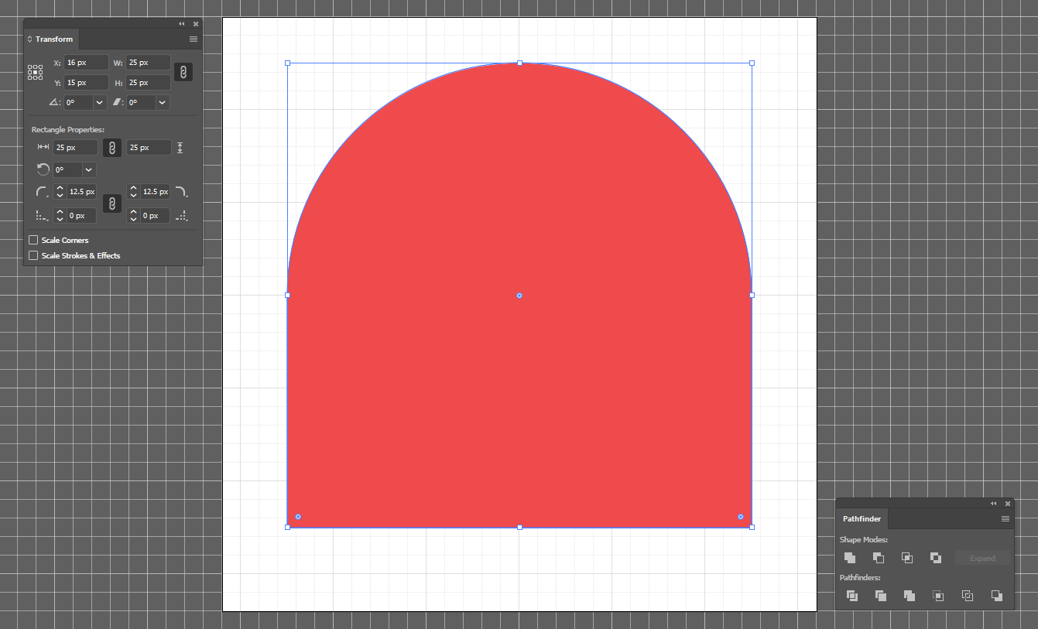Image resolution: width=1038 pixels, height=629 pixels.
Task: Click the Minus Back pathfinder icon
Action: (x=996, y=596)
